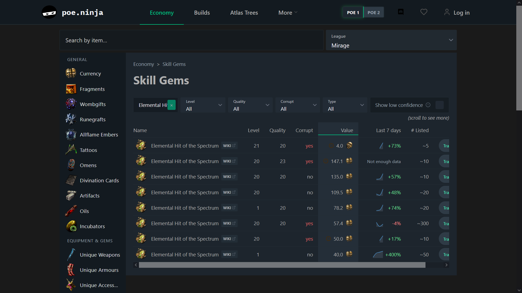Click the poe.ninja logo icon
The image size is (522, 293).
tap(49, 12)
